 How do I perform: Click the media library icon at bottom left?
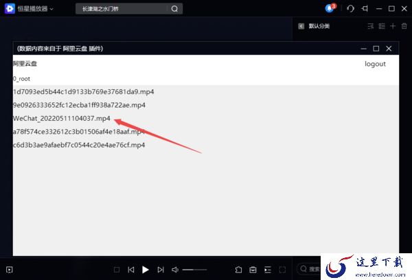[10, 270]
